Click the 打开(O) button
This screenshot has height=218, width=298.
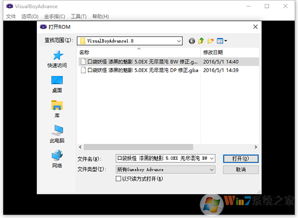click(240, 158)
